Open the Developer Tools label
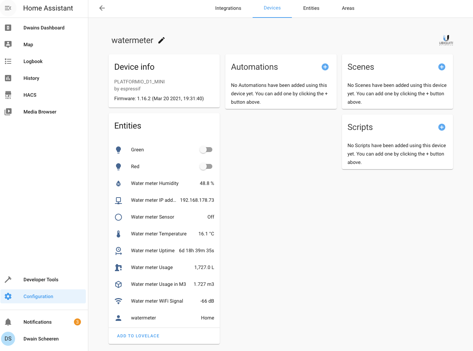Screen dimensions: 473x351 coord(41,280)
